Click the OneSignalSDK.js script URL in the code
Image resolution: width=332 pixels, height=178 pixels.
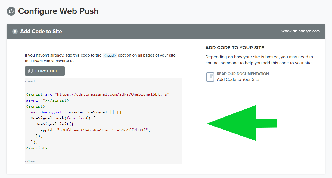tap(112, 94)
